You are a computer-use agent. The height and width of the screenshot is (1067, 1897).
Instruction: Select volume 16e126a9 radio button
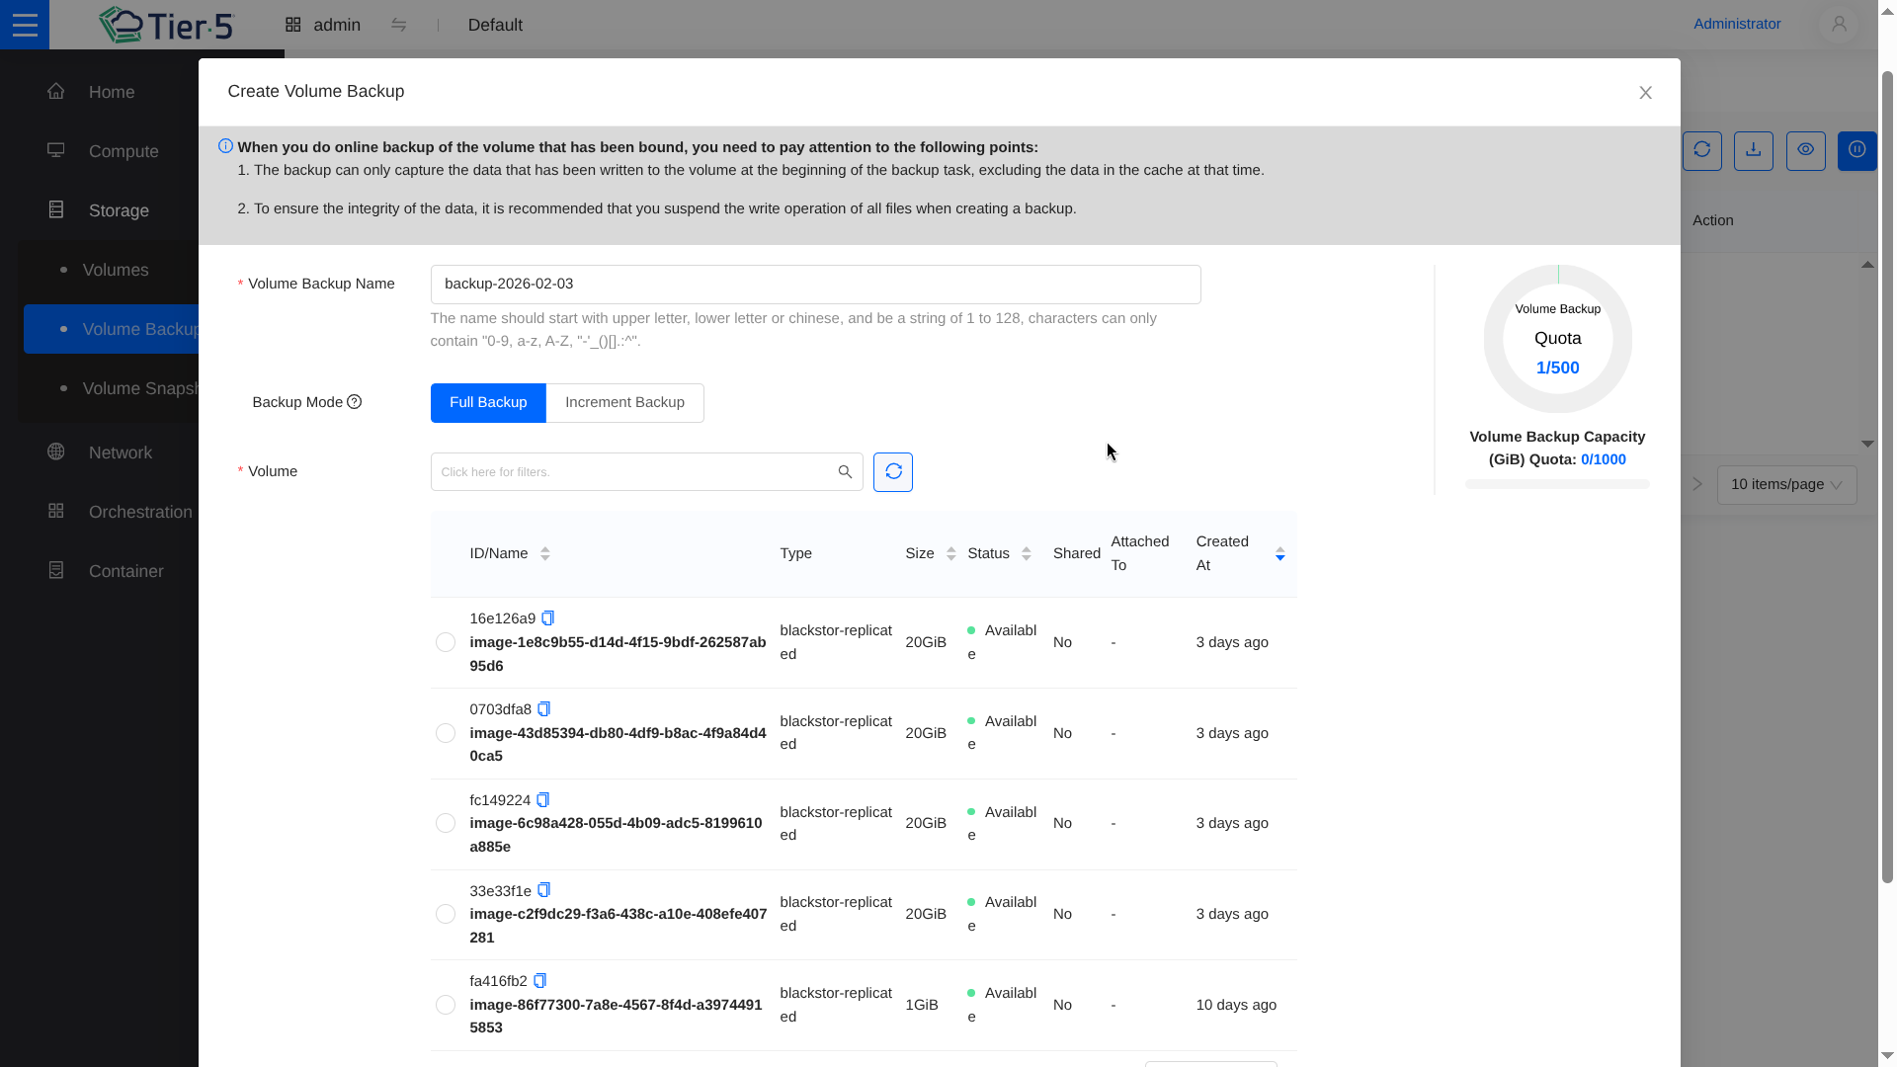(446, 642)
